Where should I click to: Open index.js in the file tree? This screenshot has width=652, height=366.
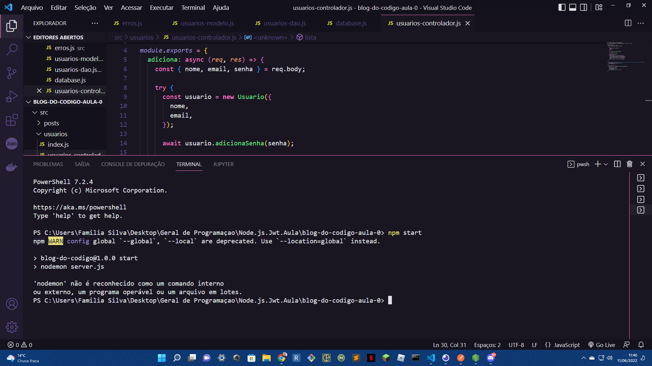58,144
